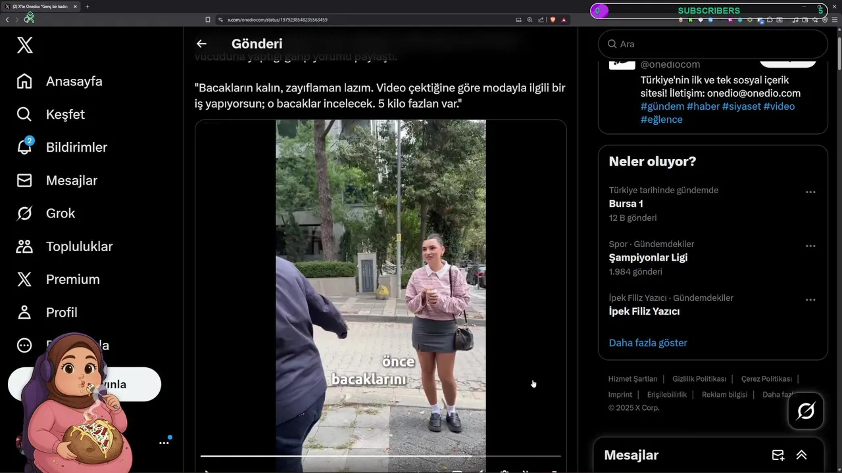Click the bookmark icon beside address bar
Screen dimensions: 842x473
[x=208, y=20]
